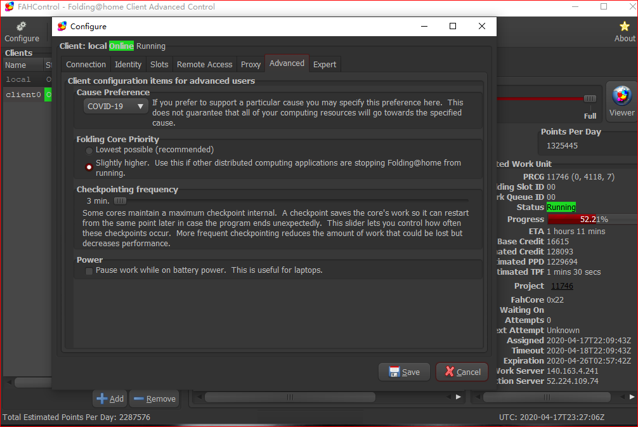Click the ETA value 1 hours 11 mins
The image size is (638, 427).
tap(576, 231)
